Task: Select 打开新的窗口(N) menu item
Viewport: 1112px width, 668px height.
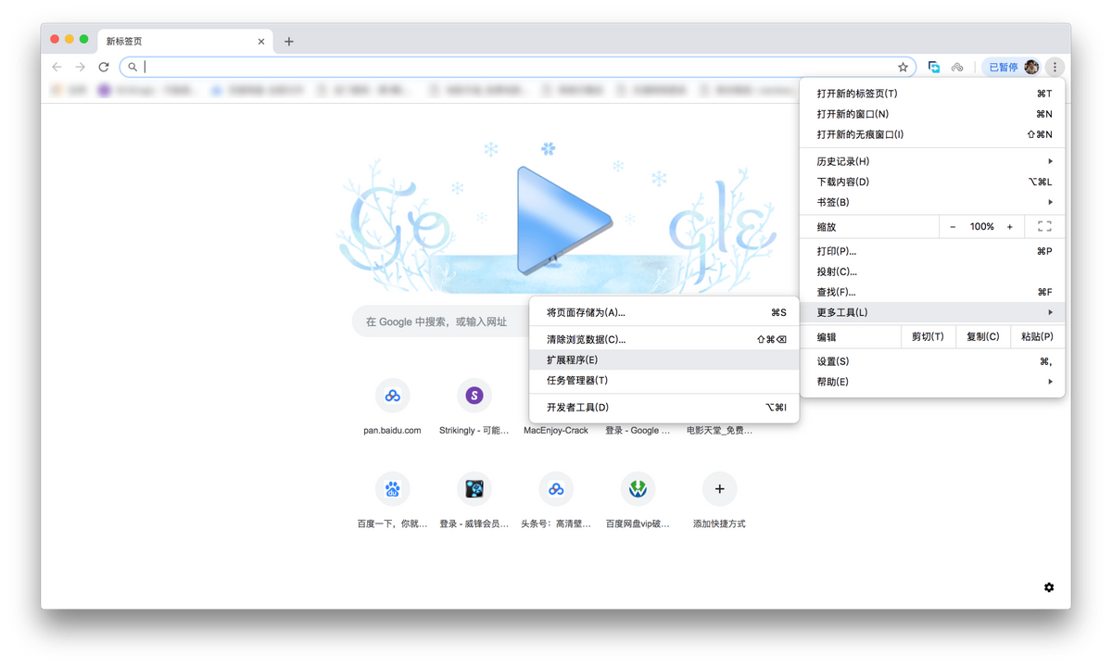Action: tap(932, 114)
